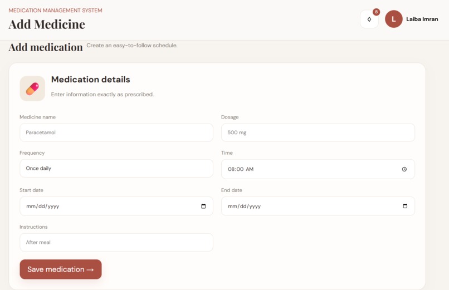The height and width of the screenshot is (290, 449).
Task: Click the MEDICATION MANAGEMENT SYSTEM header text
Action: (55, 11)
